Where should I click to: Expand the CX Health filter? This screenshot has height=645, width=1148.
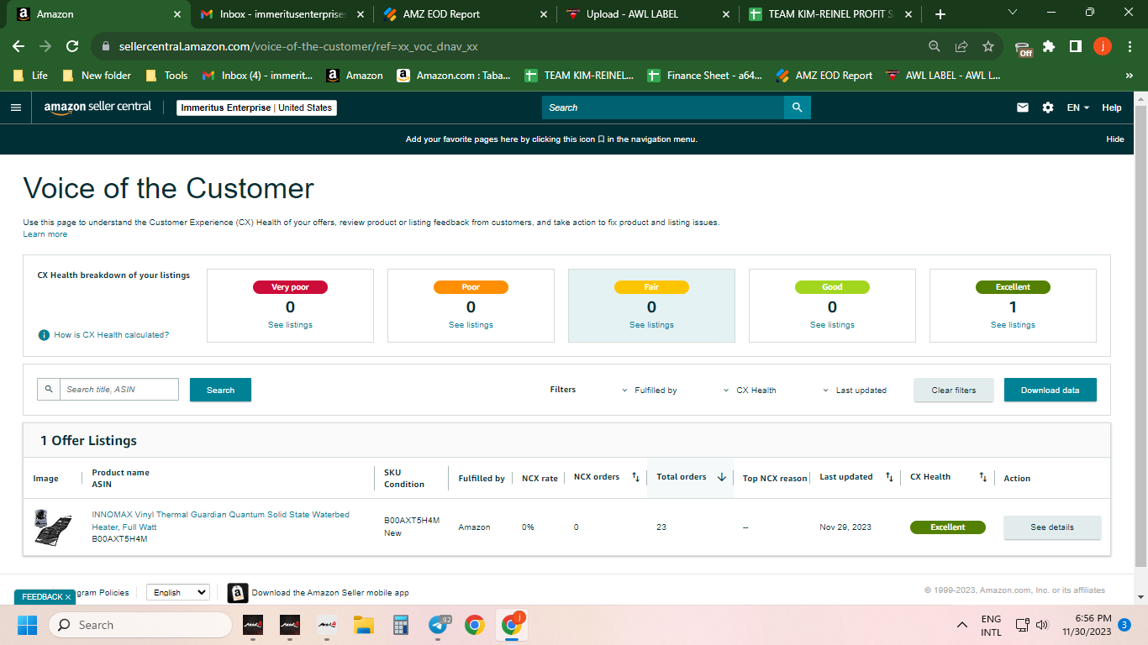[x=750, y=391]
